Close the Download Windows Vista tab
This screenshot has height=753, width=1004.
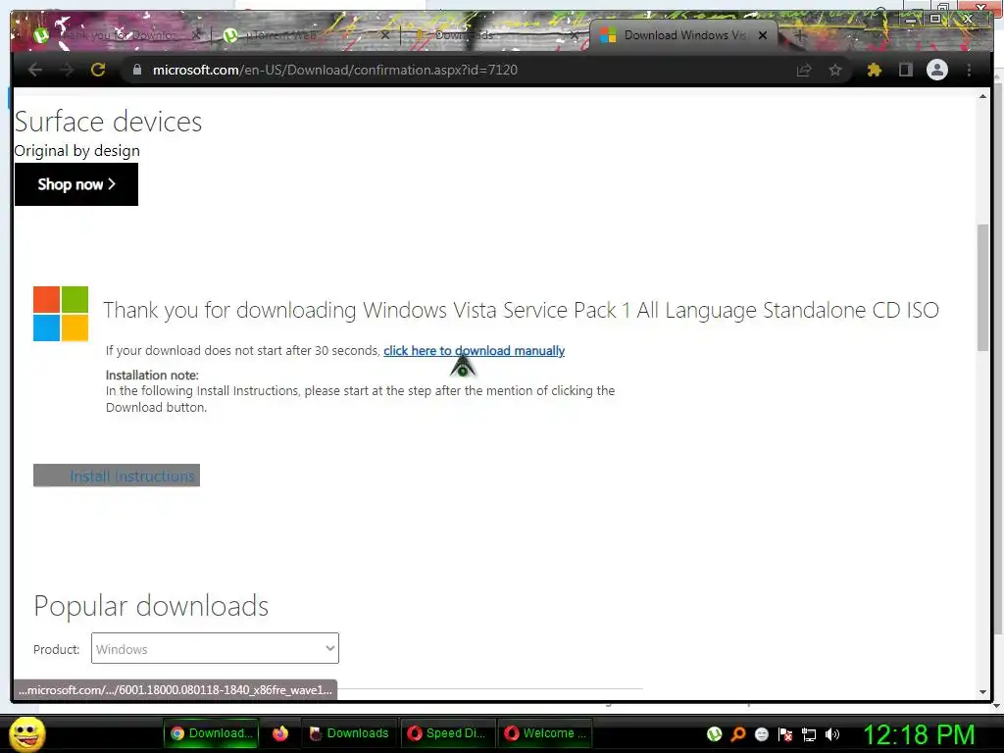(763, 35)
